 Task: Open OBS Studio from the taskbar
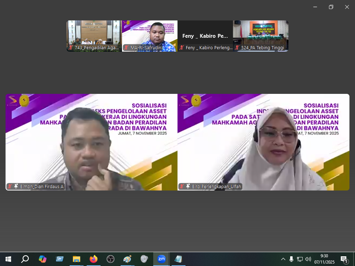(x=110, y=259)
